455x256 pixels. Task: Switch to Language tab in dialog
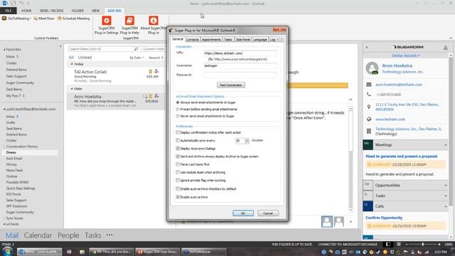click(260, 40)
